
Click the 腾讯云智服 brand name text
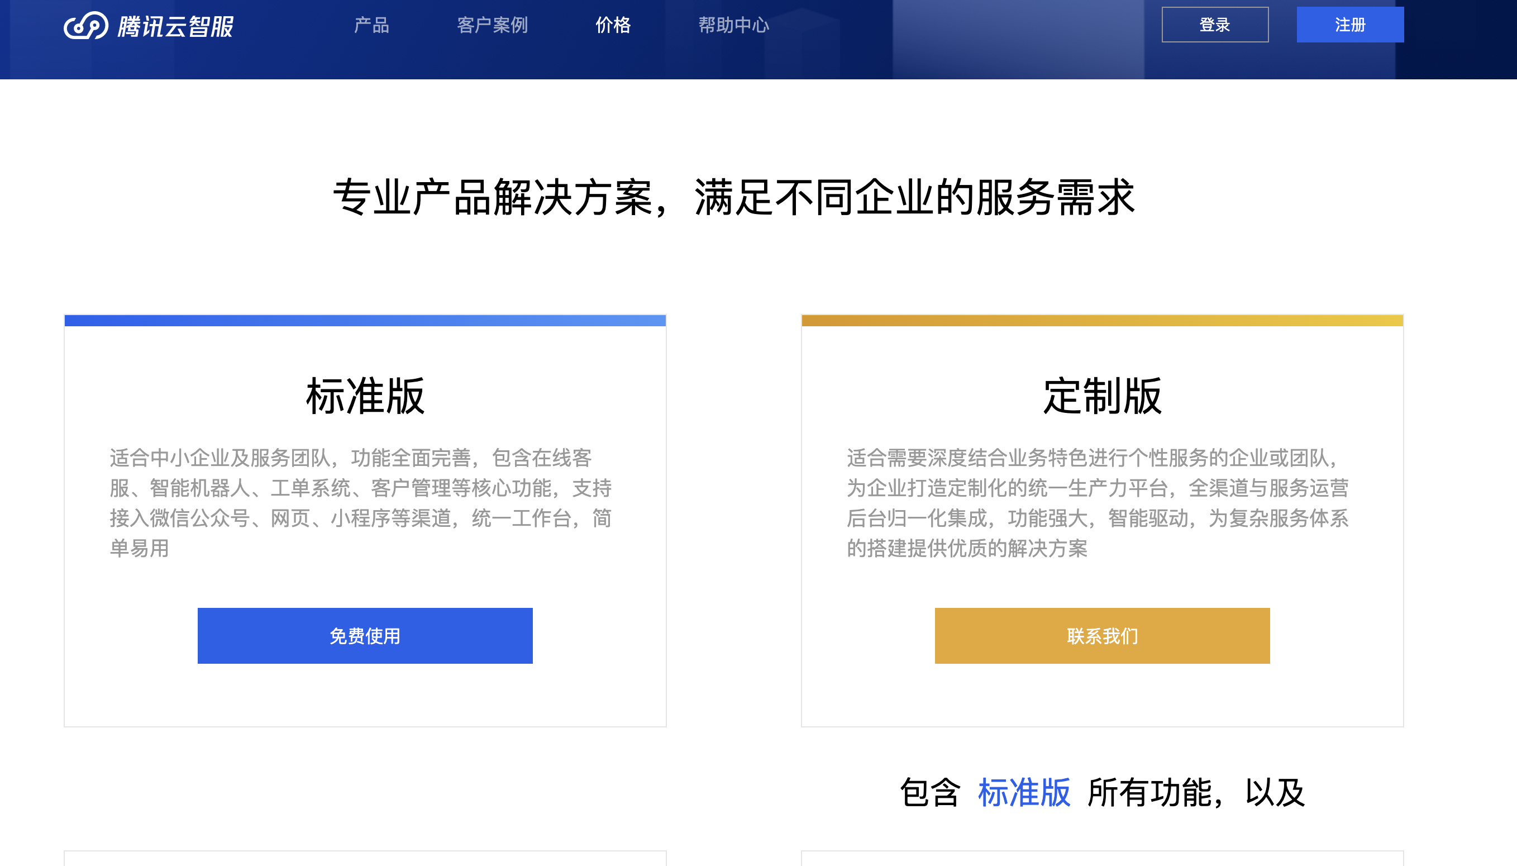click(x=175, y=26)
